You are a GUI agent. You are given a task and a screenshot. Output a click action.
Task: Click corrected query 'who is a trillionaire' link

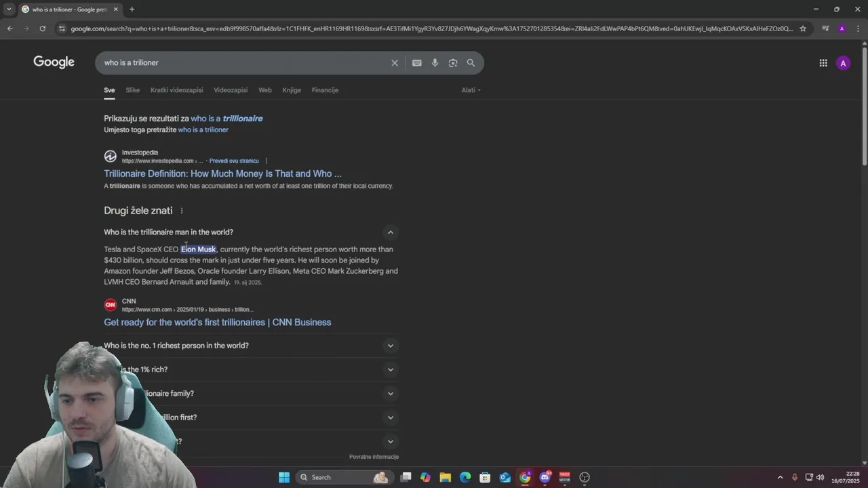click(x=226, y=119)
